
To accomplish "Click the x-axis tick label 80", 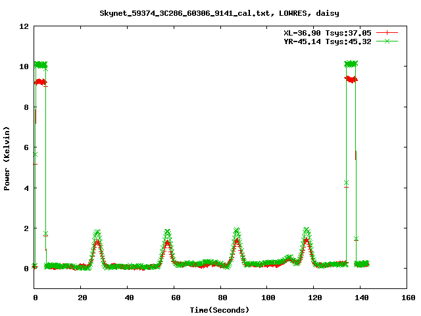I will coord(222,298).
